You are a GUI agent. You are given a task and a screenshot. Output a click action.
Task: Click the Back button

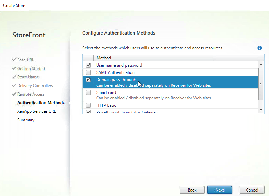click(x=192, y=190)
